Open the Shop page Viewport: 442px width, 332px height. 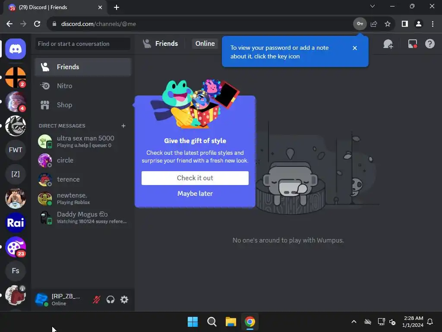(83, 105)
